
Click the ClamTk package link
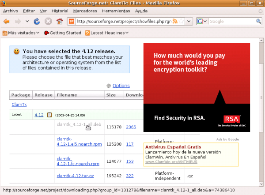[x=18, y=105]
